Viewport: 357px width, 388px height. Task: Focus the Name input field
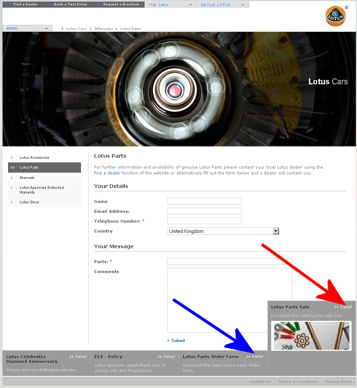click(204, 201)
